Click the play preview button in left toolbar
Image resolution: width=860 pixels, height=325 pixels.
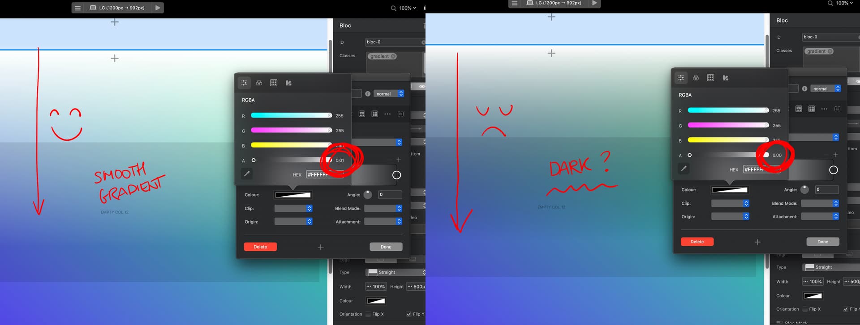point(157,8)
